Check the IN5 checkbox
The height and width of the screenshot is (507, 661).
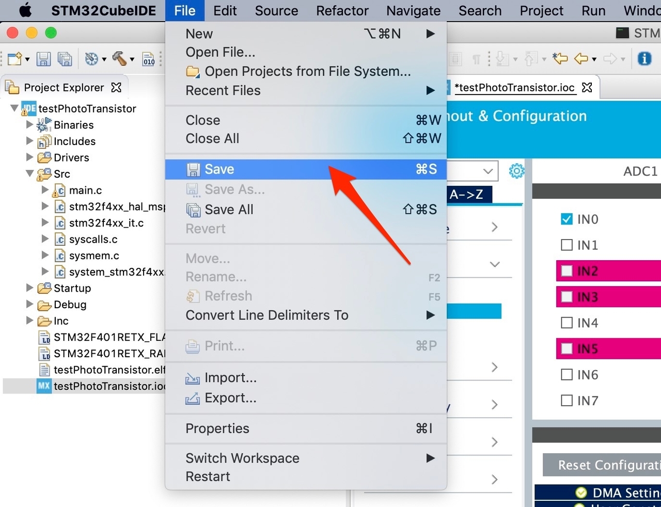[x=566, y=348]
